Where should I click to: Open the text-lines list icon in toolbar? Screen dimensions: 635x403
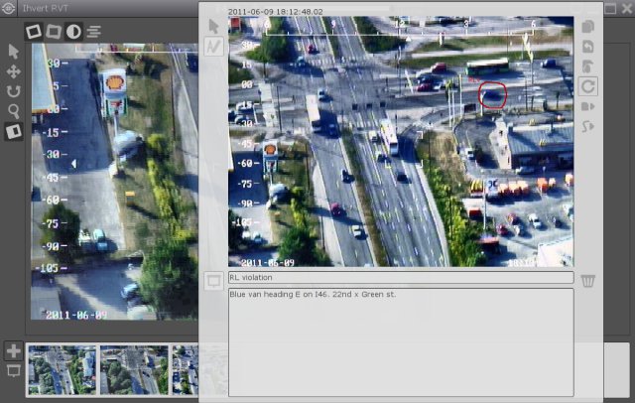click(x=93, y=31)
